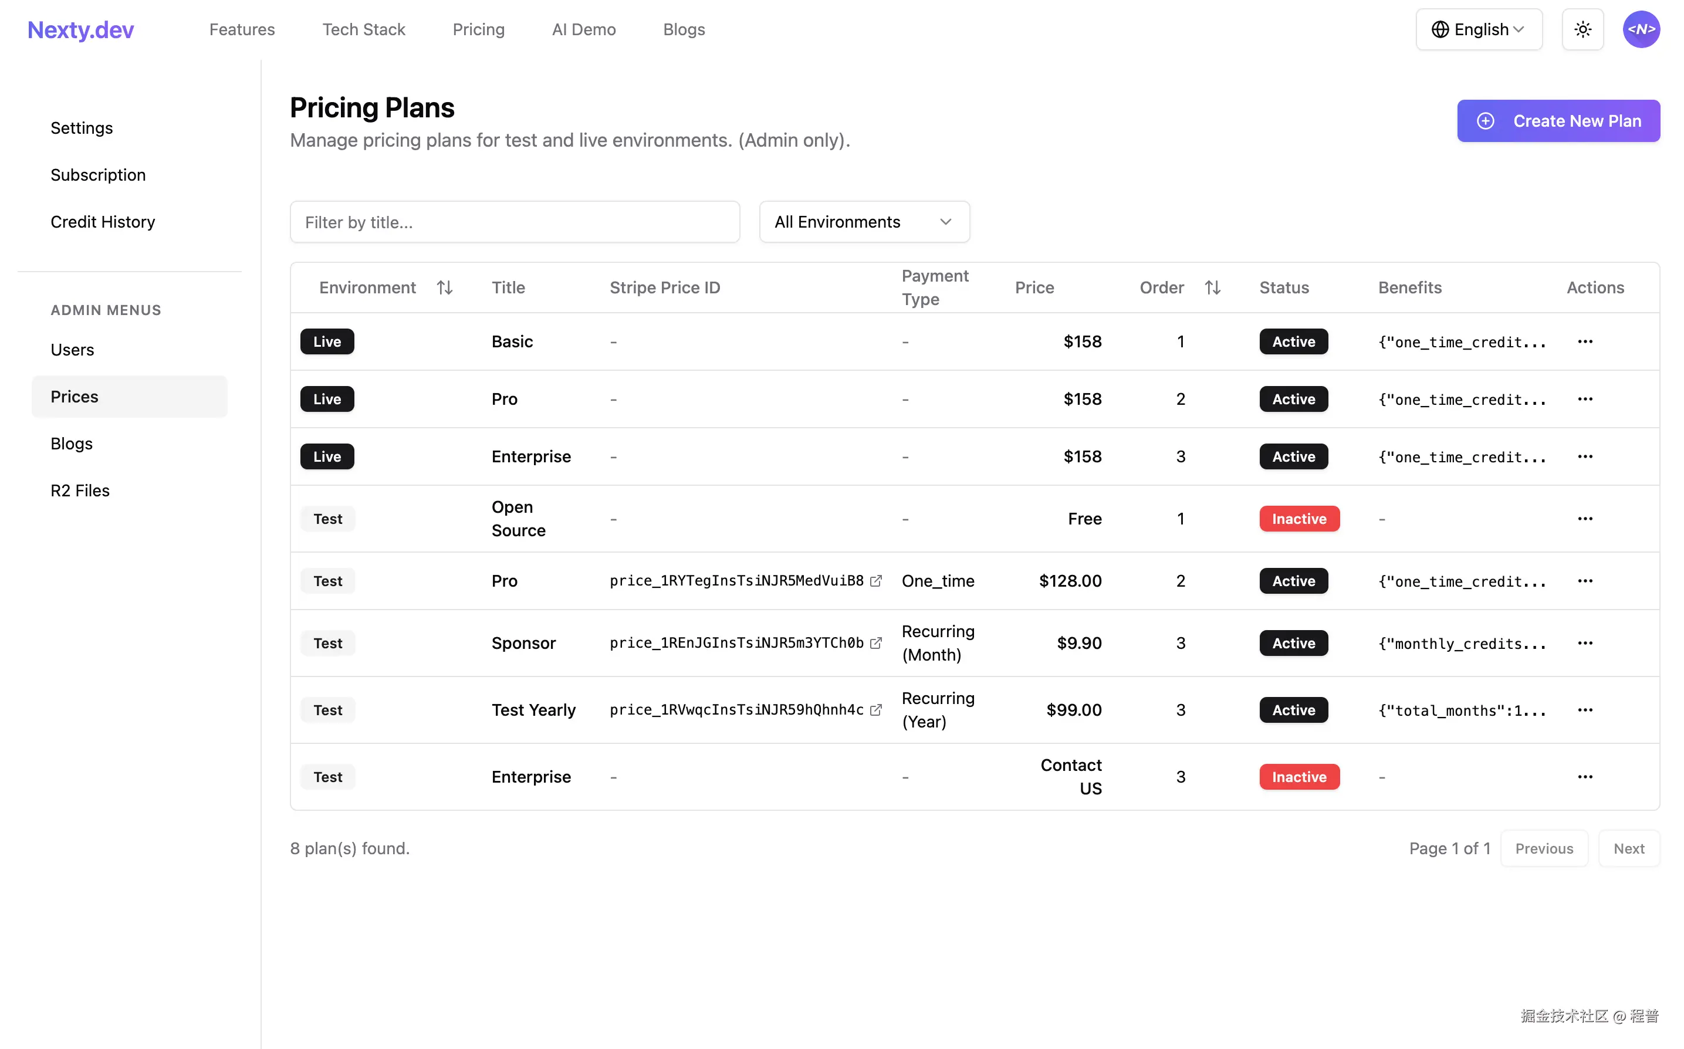Open actions menu for the Test Enterprise plan

pyautogui.click(x=1585, y=776)
